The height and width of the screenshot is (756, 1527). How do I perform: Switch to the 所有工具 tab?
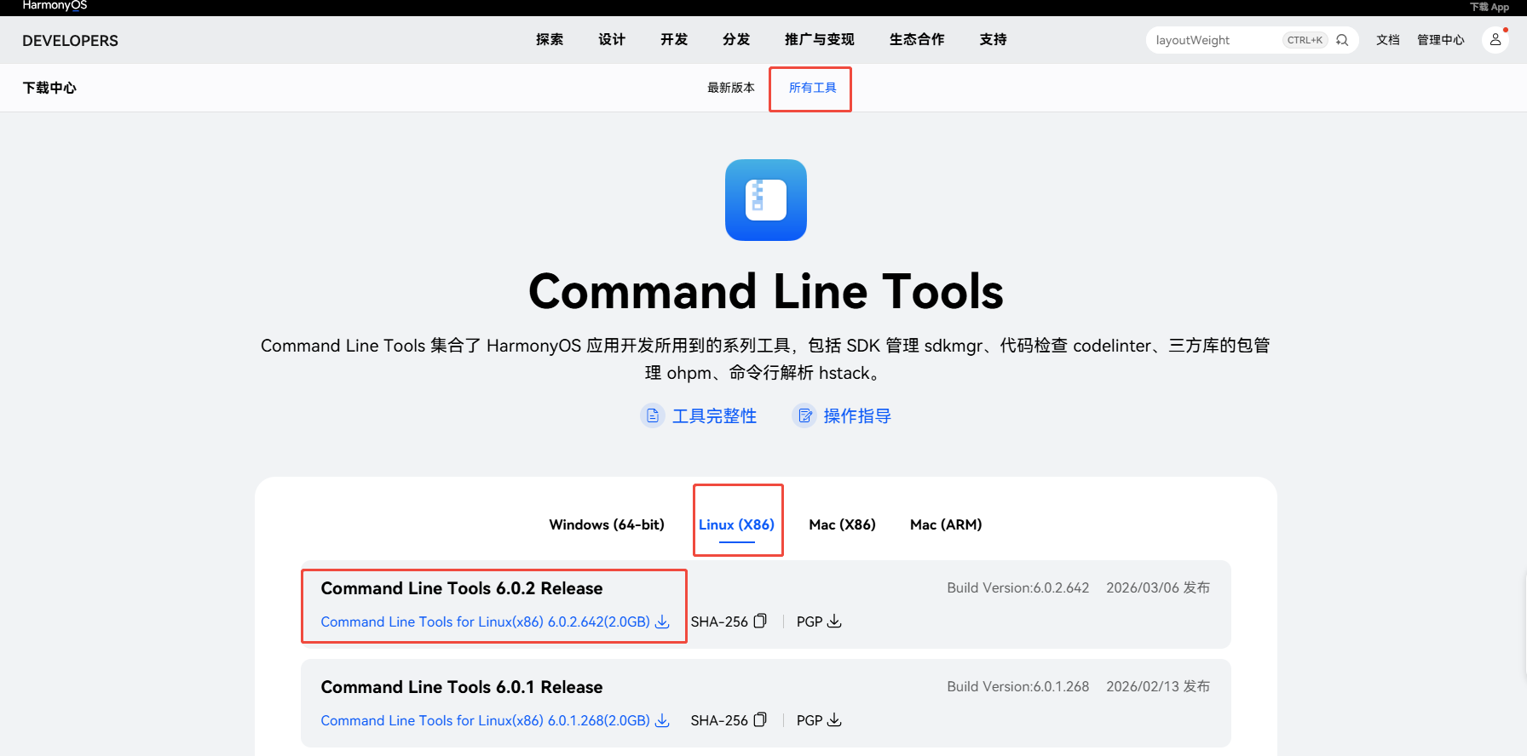pyautogui.click(x=813, y=88)
